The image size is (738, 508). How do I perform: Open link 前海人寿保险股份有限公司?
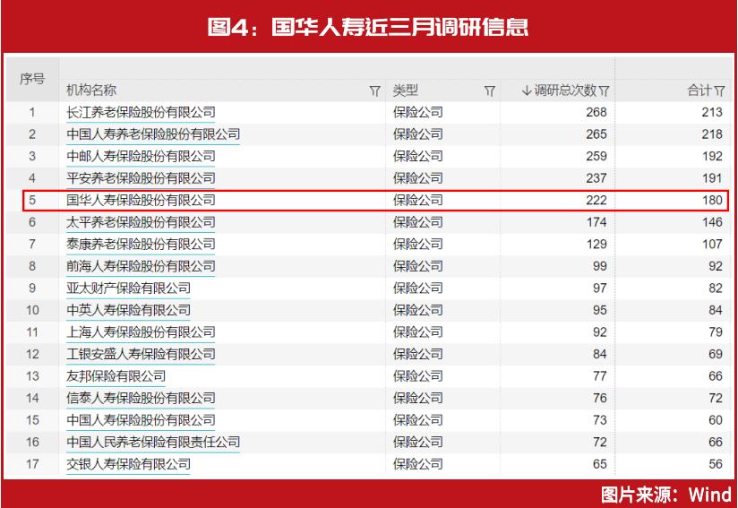(141, 266)
